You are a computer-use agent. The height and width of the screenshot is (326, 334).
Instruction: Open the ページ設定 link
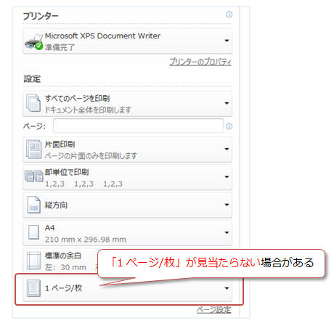tap(214, 310)
